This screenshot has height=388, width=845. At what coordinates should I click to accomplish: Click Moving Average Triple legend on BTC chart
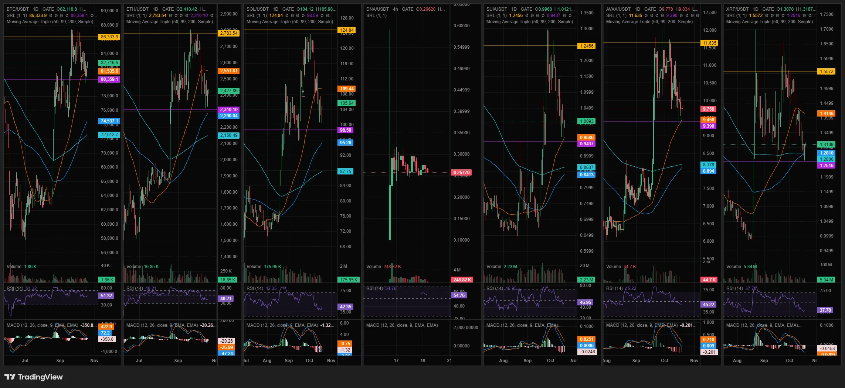point(51,22)
